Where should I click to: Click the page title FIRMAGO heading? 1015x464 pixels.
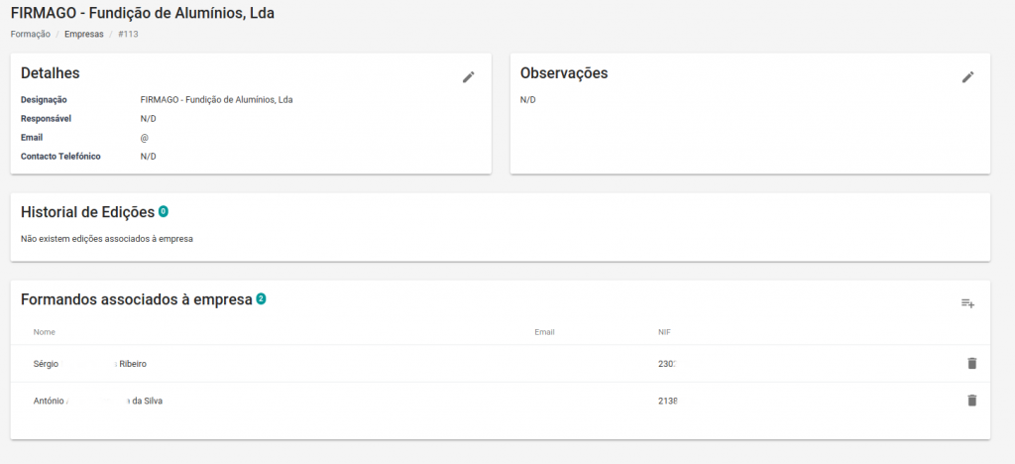[x=143, y=13]
